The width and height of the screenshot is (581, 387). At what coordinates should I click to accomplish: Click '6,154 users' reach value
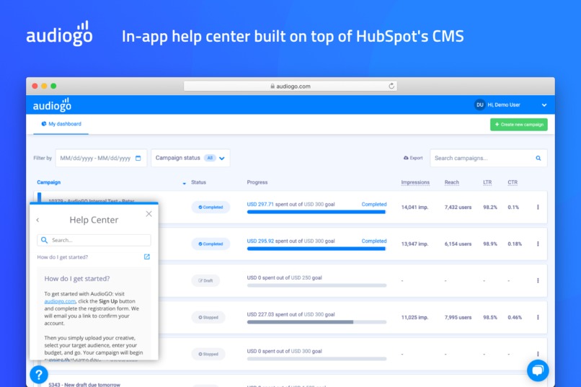(458, 244)
